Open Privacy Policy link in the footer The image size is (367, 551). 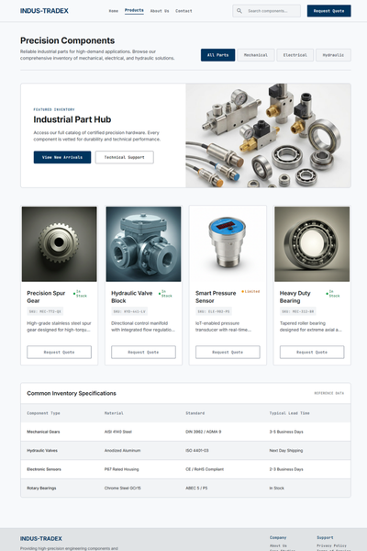pos(331,545)
